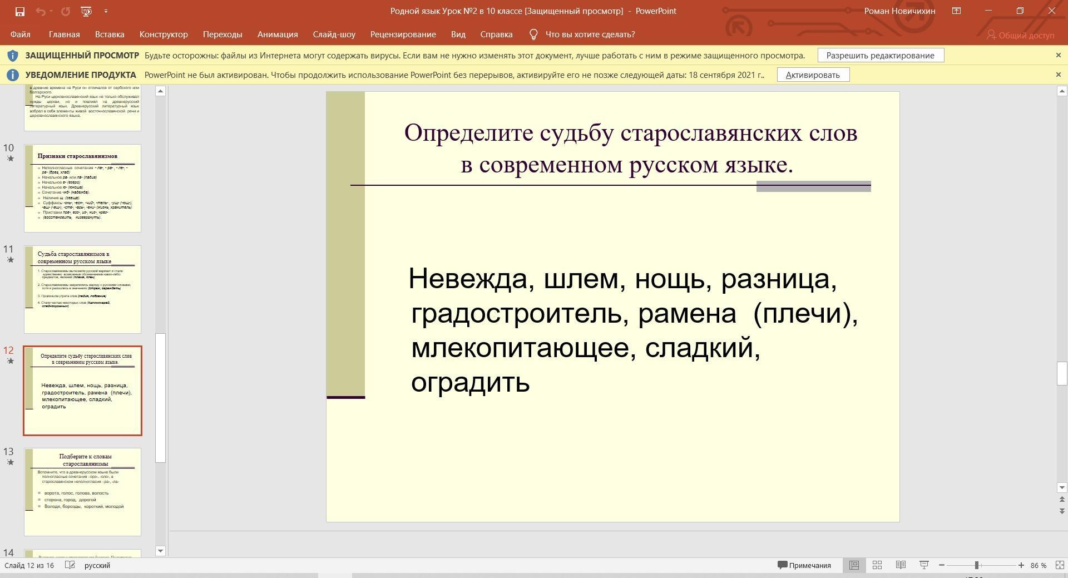Click the zoom out minus icon
1068x578 pixels.
point(942,565)
